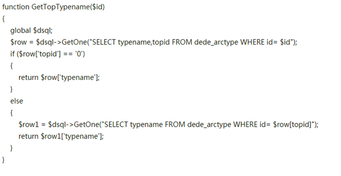
Task: Click the 'return $row1['typename'];' statement
Action: (61, 137)
